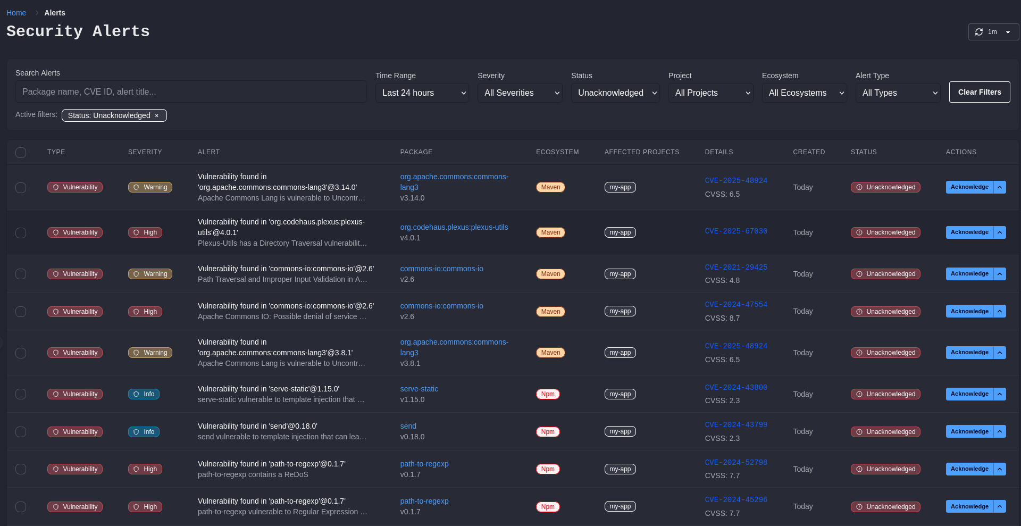Viewport: 1021px width, 526px height.
Task: Open the serve-static package link
Action: tap(419, 389)
